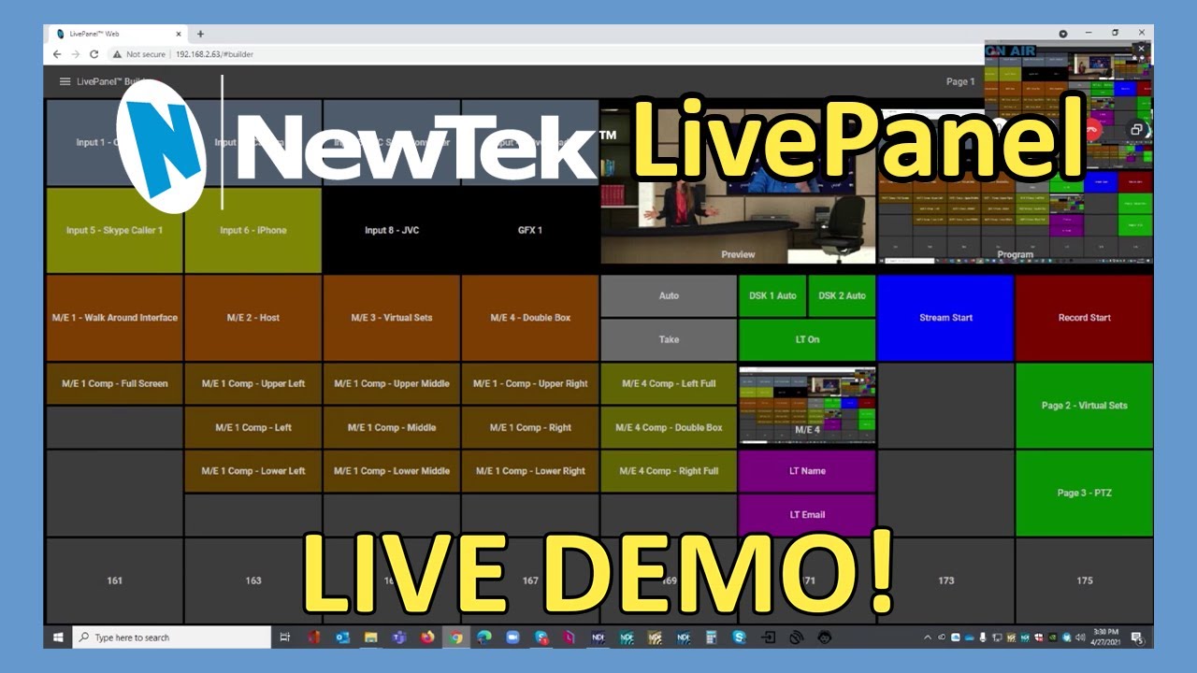Select M/E 4 Comp - Double Box
Screen dimensions: 1197x673
coord(669,427)
